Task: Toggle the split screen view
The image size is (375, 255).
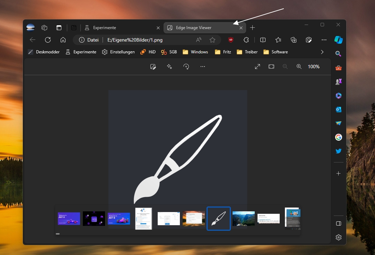Action: tap(263, 40)
